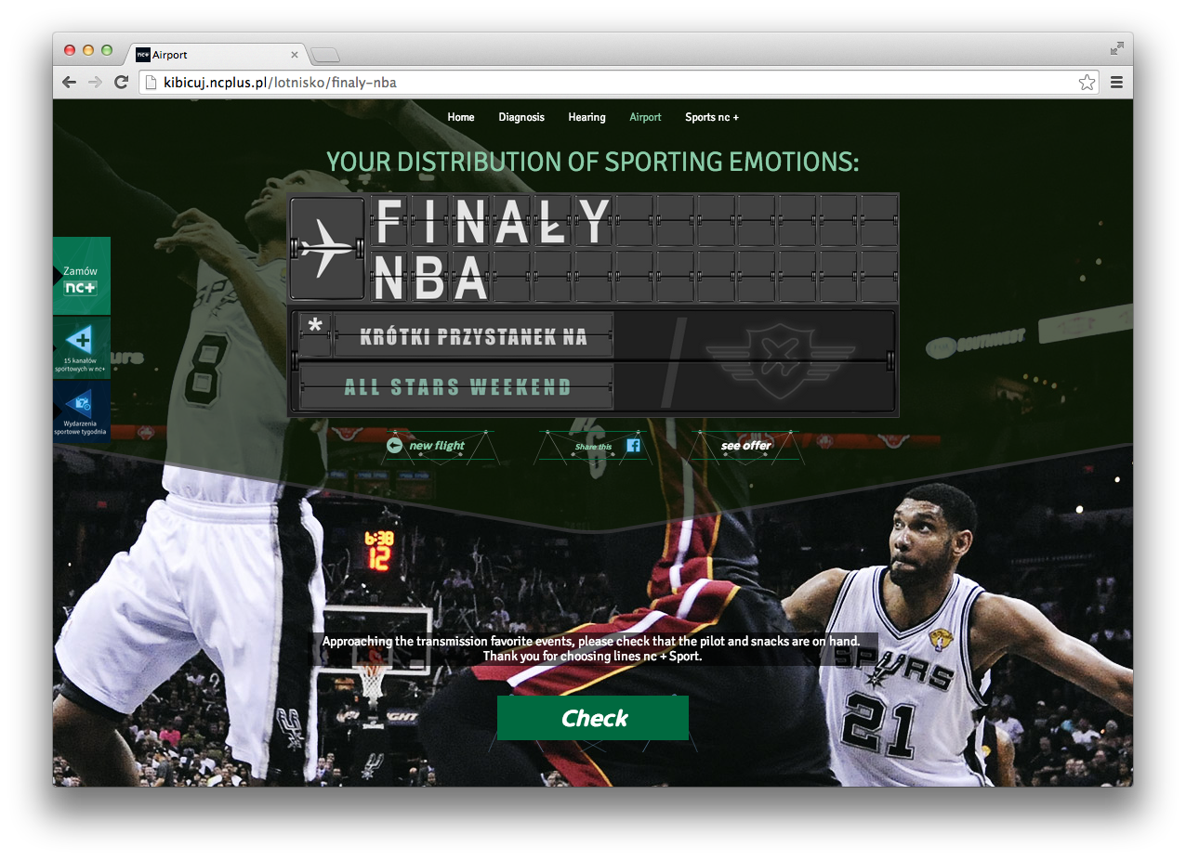Click the green Check button
Viewport: 1186px width, 860px height.
(593, 718)
